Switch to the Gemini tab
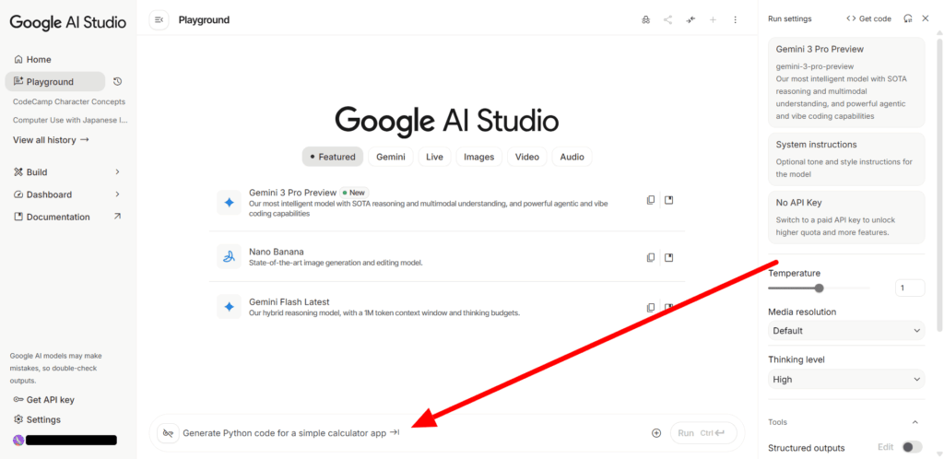Viewport: 944px width, 459px height. [x=390, y=157]
